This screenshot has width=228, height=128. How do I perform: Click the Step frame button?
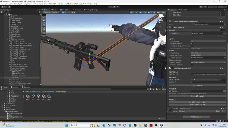click(118, 7)
